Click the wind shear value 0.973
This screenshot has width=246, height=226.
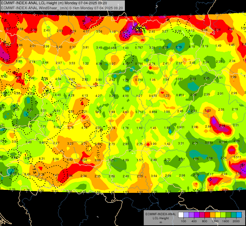pos(153,96)
